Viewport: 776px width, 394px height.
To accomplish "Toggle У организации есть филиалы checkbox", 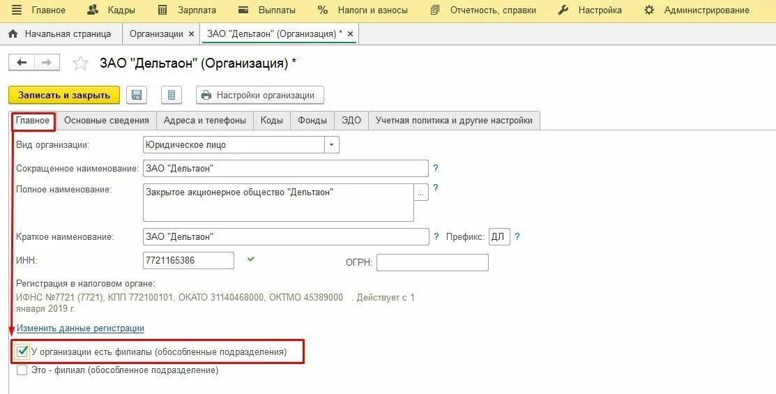I will (22, 352).
